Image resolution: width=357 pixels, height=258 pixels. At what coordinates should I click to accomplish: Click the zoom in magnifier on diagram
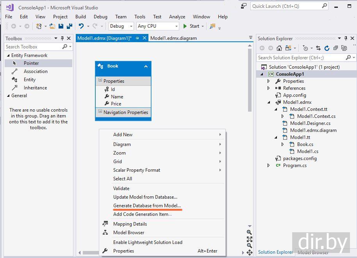249,232
